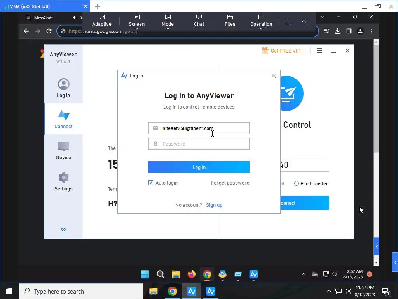Open the Screen menu in remote toolbar

[x=136, y=21]
